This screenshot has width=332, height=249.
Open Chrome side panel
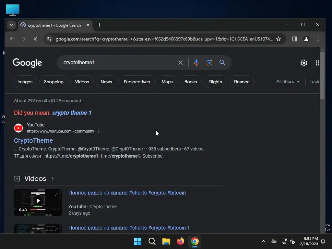(x=294, y=39)
